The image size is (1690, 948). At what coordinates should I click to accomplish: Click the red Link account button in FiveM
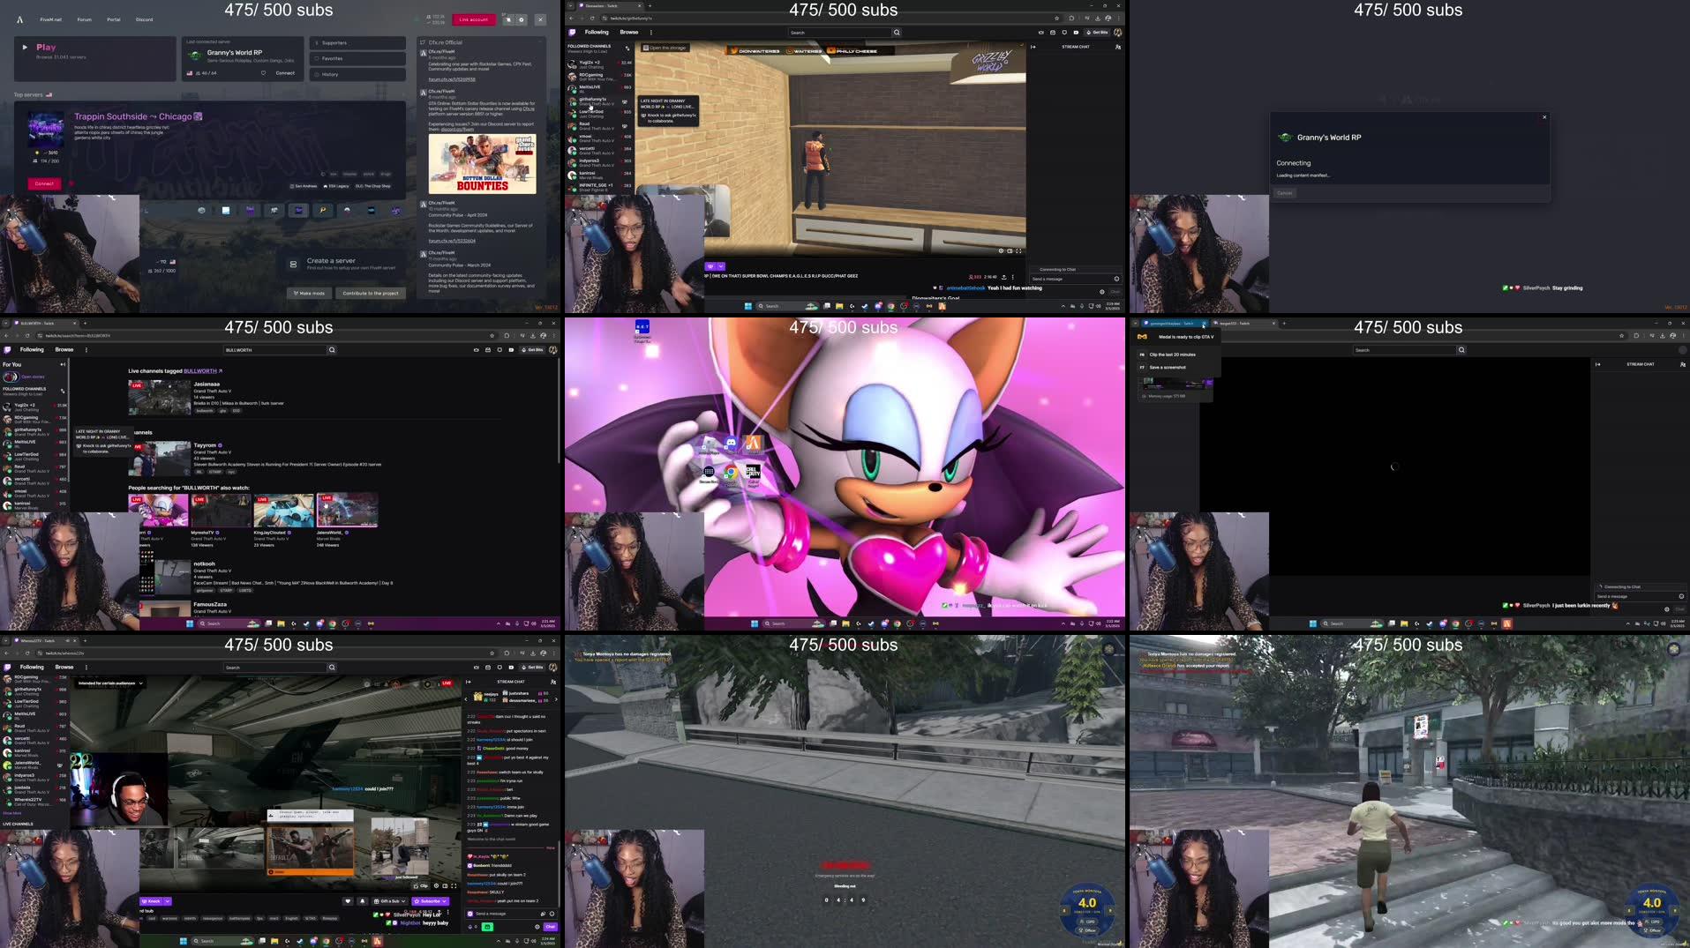(473, 19)
